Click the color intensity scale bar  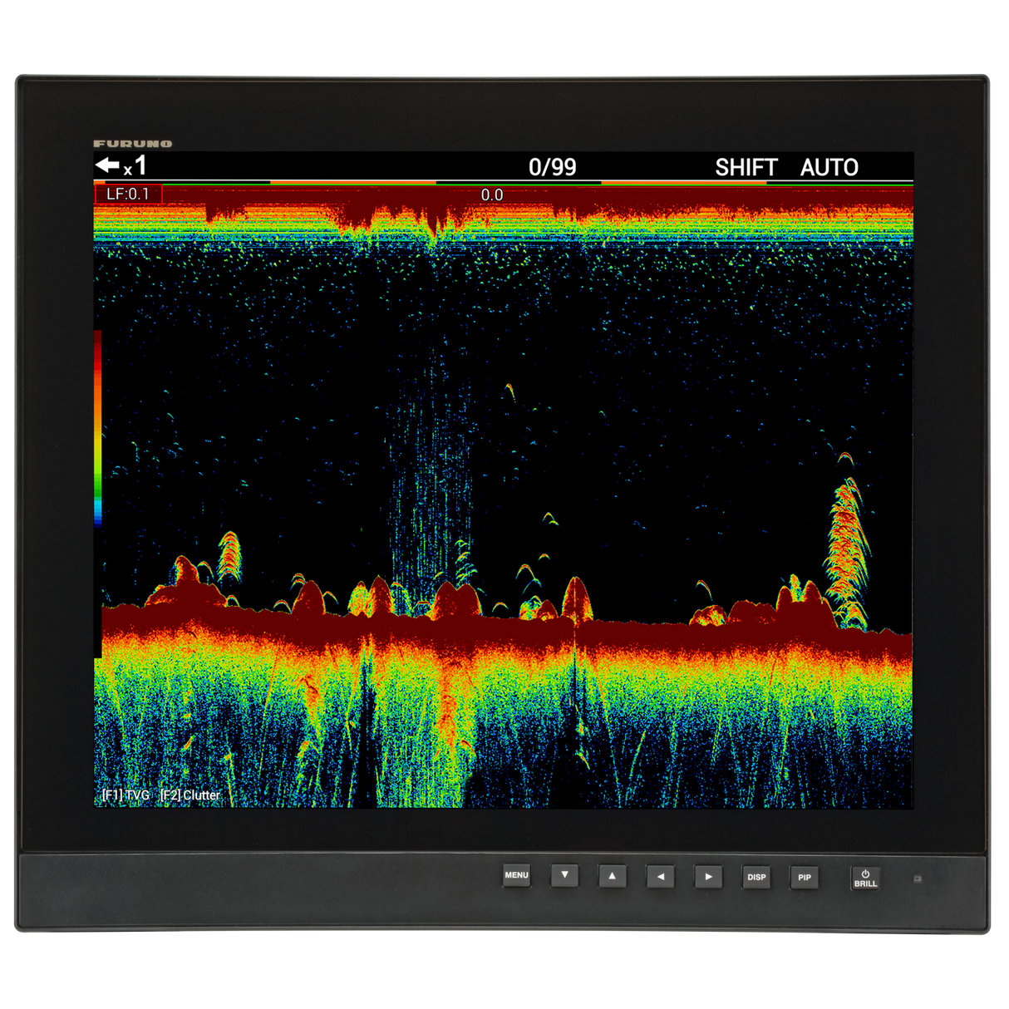coord(100,428)
